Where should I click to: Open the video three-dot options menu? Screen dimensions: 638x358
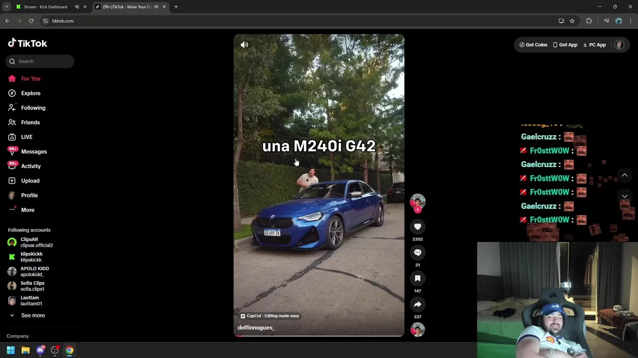click(x=393, y=45)
